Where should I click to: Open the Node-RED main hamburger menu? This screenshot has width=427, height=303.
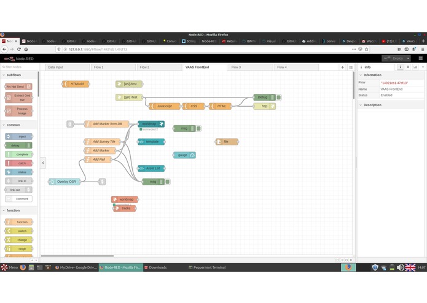pyautogui.click(x=420, y=58)
